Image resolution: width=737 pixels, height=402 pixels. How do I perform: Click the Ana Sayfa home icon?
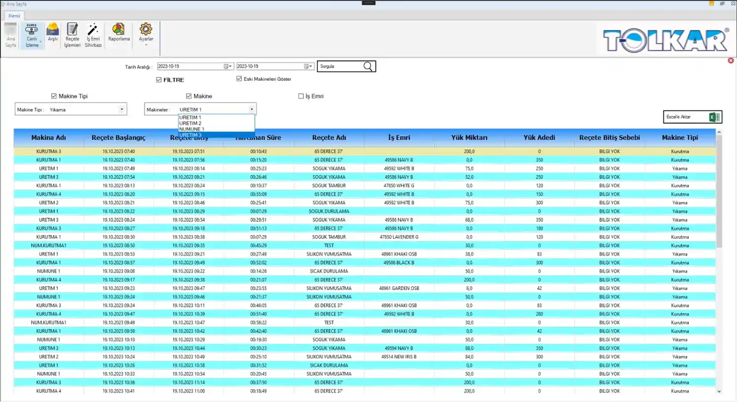(11, 34)
